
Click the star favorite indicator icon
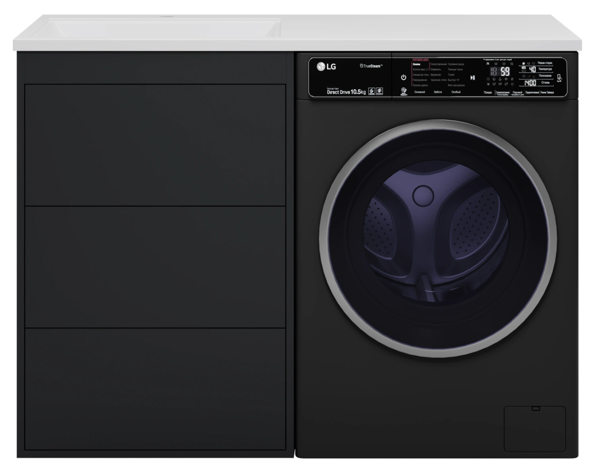click(512, 84)
